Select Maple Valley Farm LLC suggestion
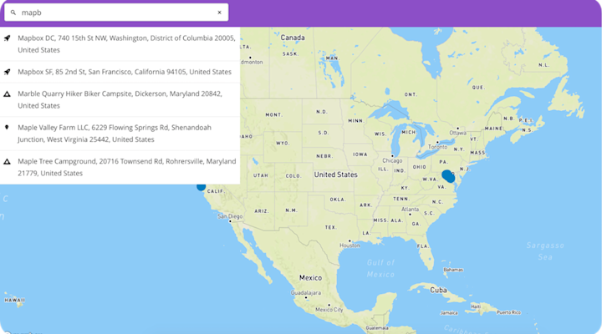Image resolution: width=602 pixels, height=334 pixels. pos(120,134)
